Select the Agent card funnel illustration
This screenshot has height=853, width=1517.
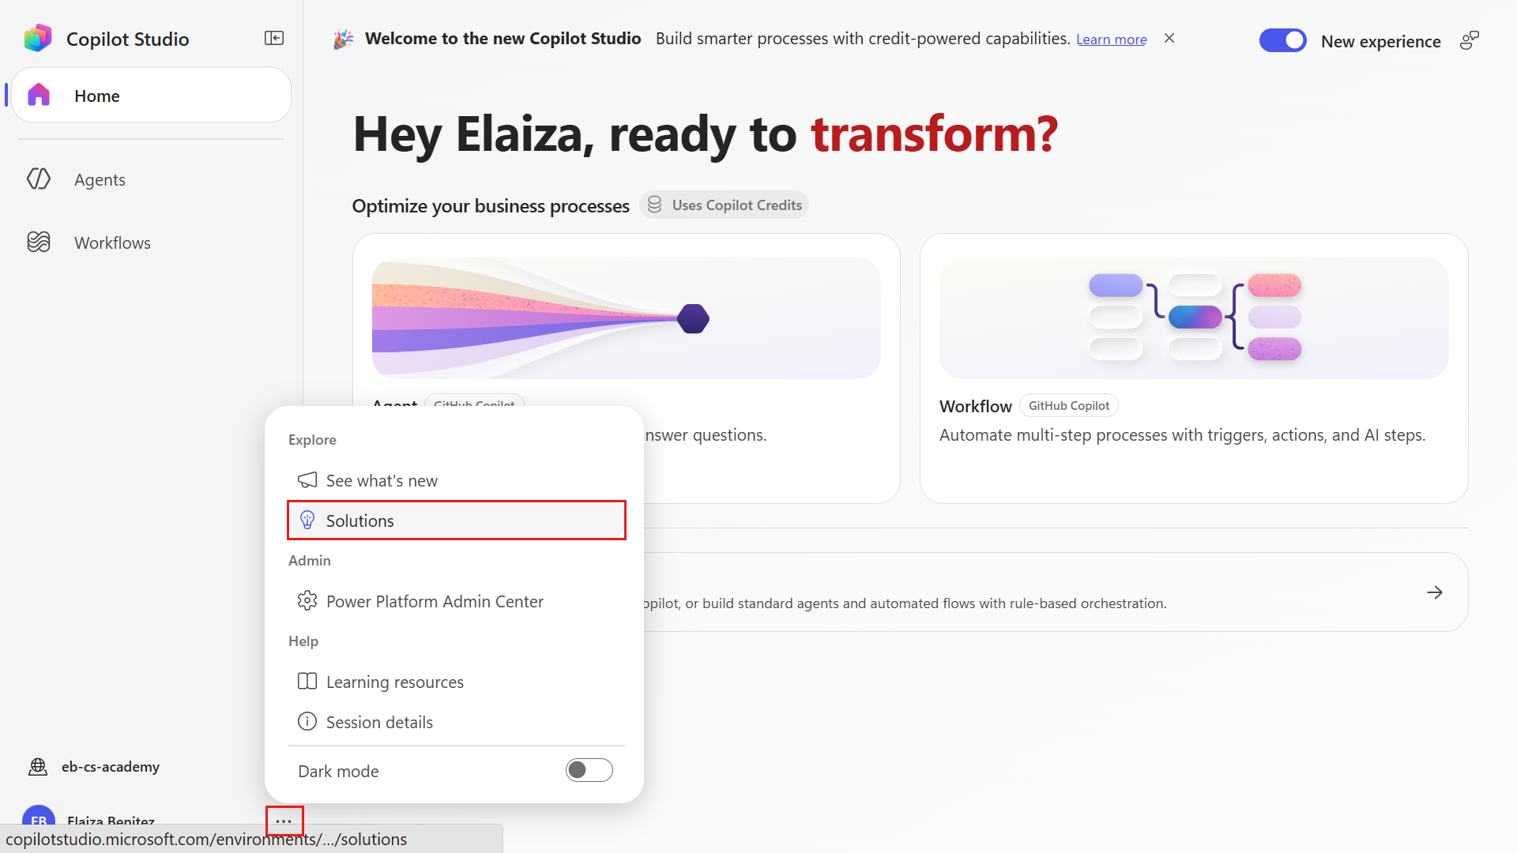point(626,318)
